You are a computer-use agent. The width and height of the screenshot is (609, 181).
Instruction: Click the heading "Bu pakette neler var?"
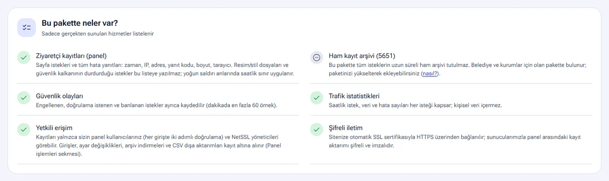point(79,23)
